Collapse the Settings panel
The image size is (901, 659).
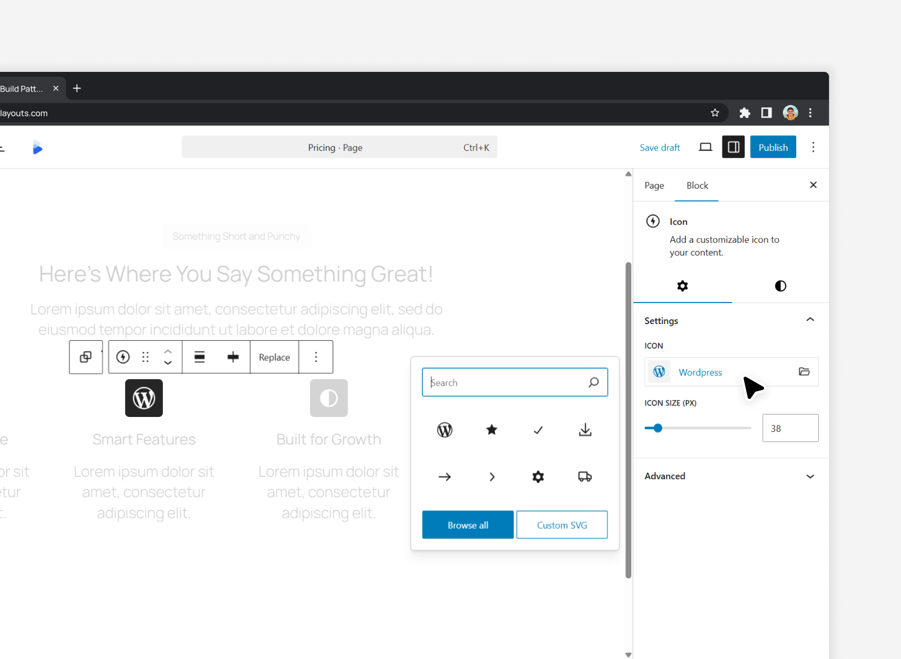tap(810, 320)
